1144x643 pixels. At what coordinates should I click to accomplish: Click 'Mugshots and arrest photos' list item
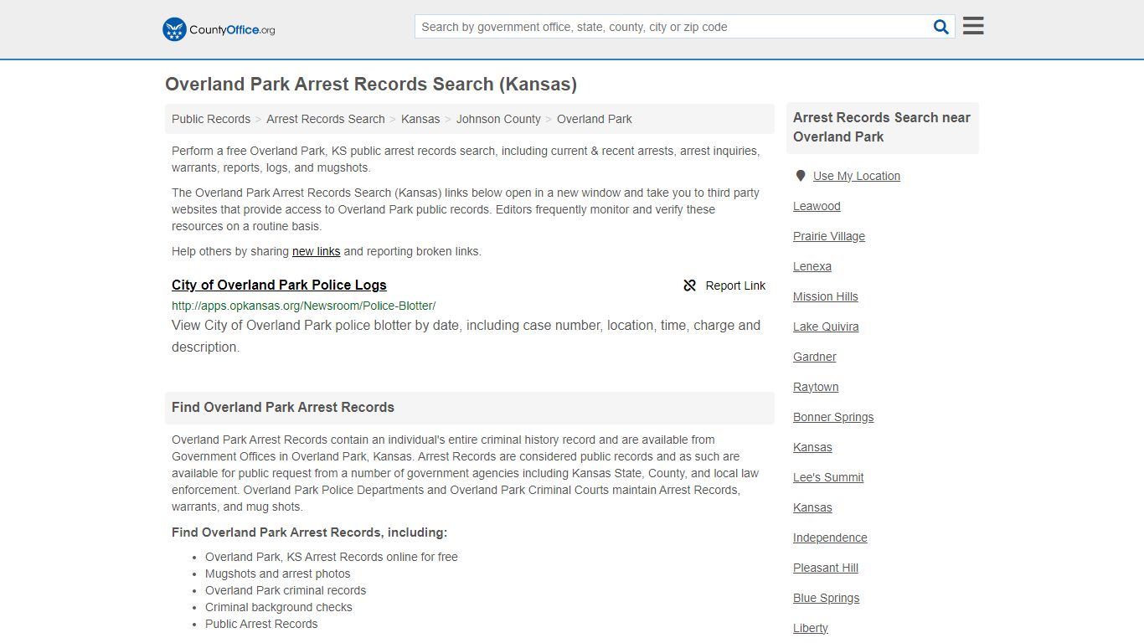(278, 574)
